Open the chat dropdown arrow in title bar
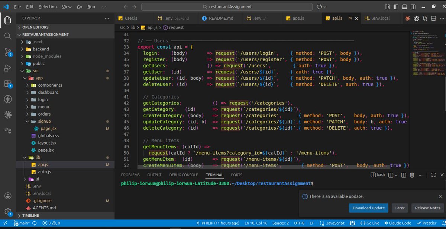Viewport: 446px width, 229px height. (325, 7)
